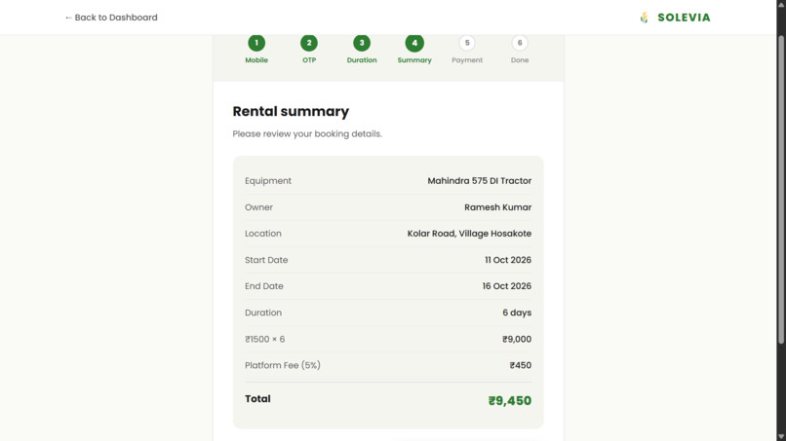Select step 5 Payment circle
The width and height of the screenshot is (786, 441).
click(467, 43)
